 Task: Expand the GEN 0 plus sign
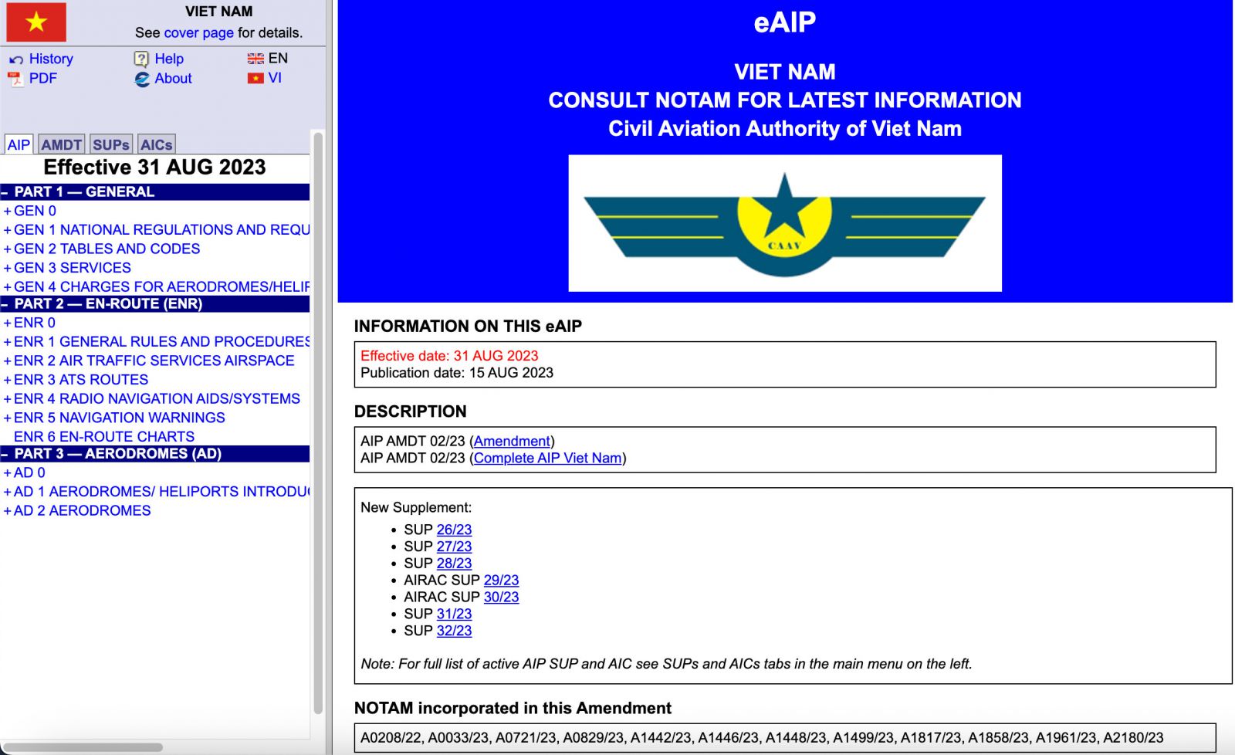tap(8, 211)
